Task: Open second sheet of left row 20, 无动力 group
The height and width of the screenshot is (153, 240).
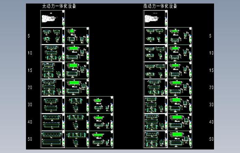Action: coord(77,88)
